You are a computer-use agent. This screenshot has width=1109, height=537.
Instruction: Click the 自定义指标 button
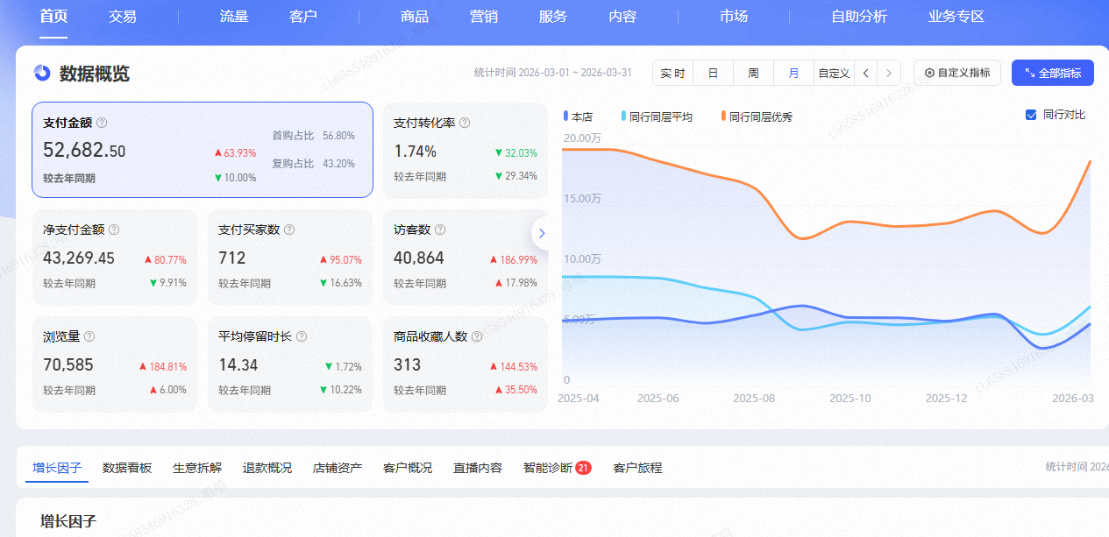957,73
